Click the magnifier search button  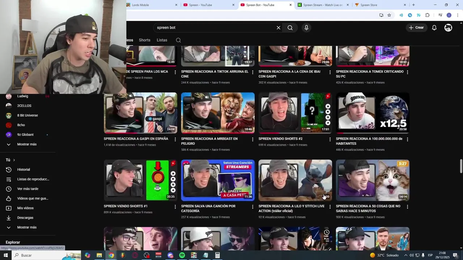pyautogui.click(x=290, y=28)
